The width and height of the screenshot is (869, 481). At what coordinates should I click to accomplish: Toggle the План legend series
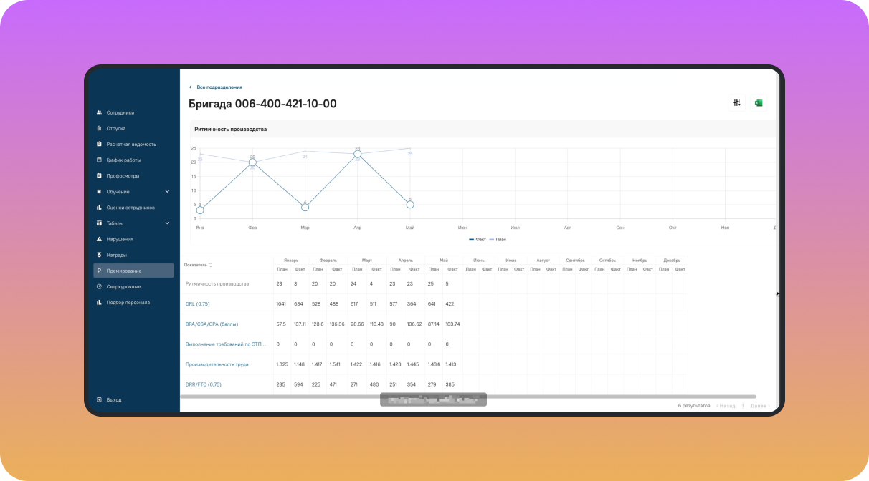pyautogui.click(x=497, y=240)
